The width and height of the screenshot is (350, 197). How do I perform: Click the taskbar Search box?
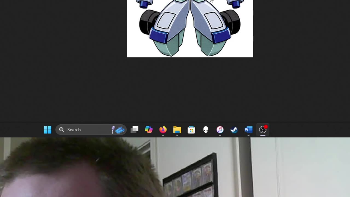point(91,130)
